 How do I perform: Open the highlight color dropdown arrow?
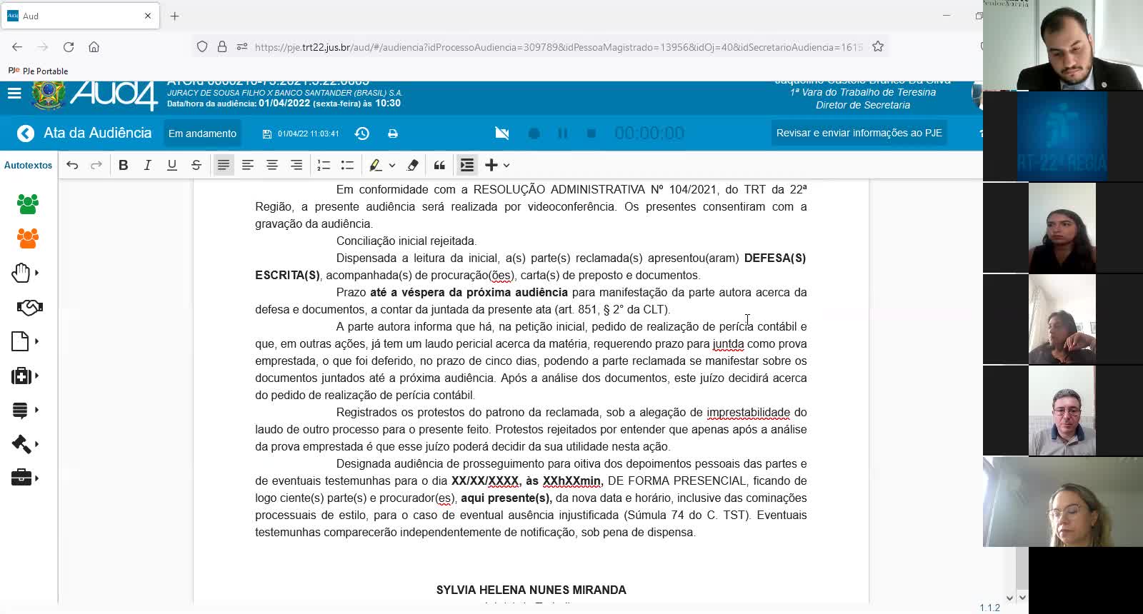pyautogui.click(x=392, y=166)
